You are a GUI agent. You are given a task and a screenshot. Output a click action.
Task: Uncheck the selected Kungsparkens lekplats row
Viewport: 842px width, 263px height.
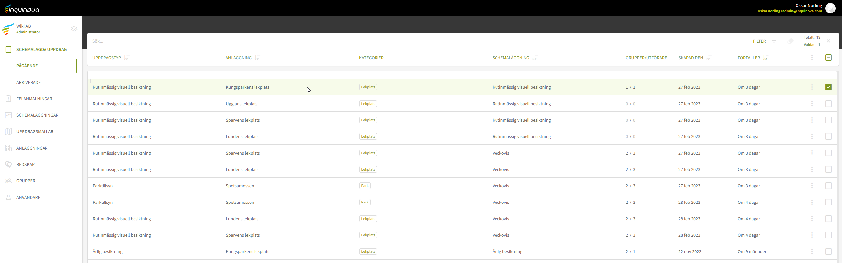point(828,87)
